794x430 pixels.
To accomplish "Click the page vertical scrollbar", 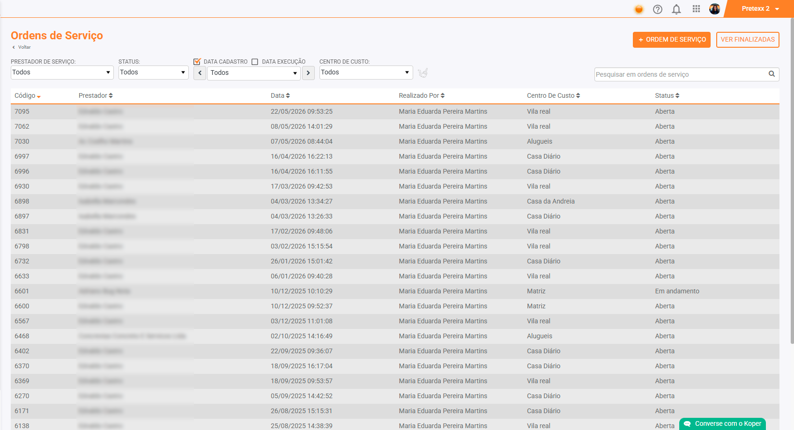I will pos(792,180).
